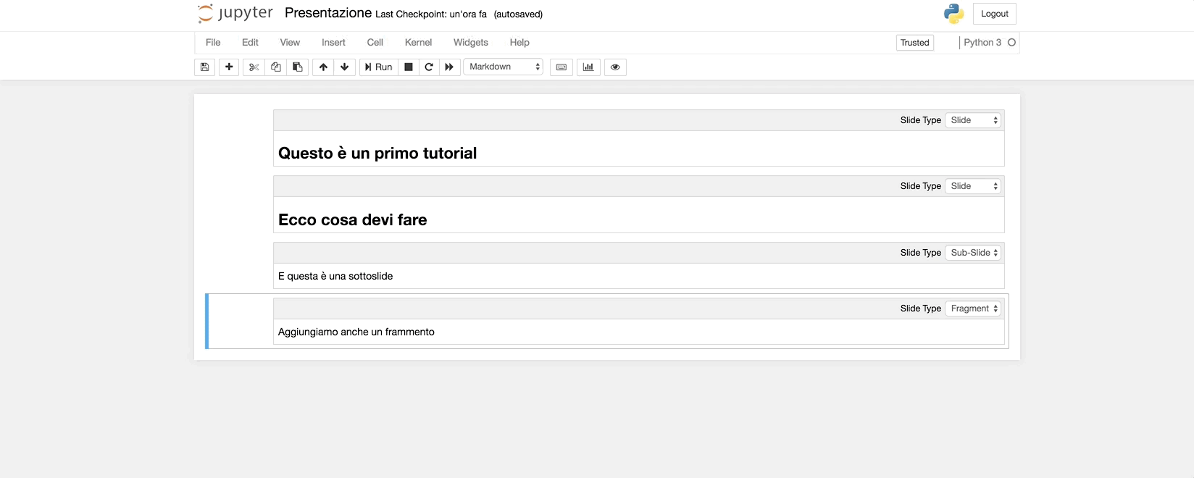Move selected cell down arrow

point(345,67)
